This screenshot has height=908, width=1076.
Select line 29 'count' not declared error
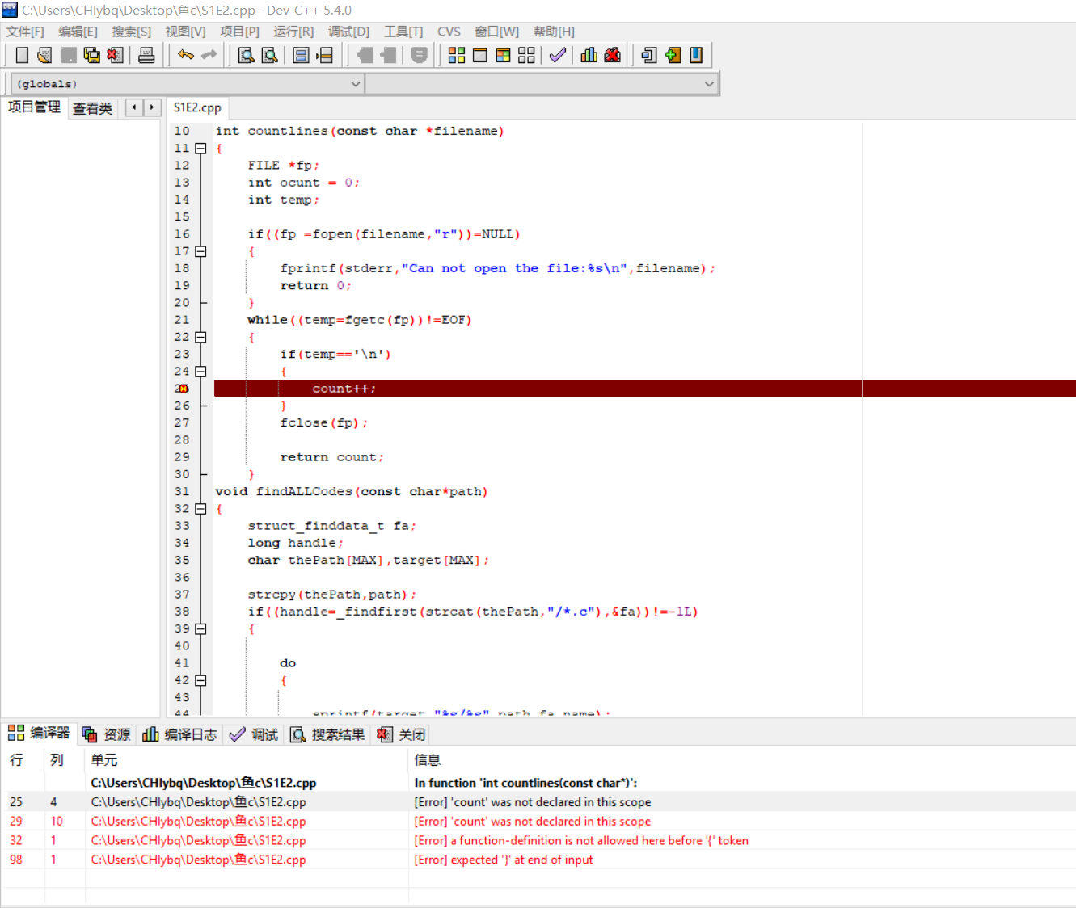(538, 822)
